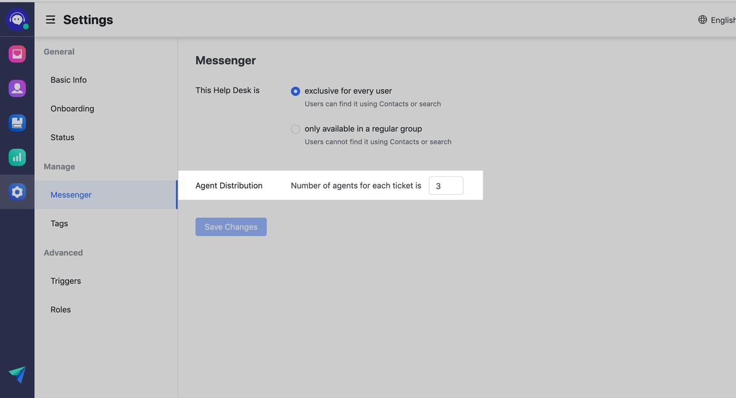
Task: Open the English language selector
Action: [723, 19]
